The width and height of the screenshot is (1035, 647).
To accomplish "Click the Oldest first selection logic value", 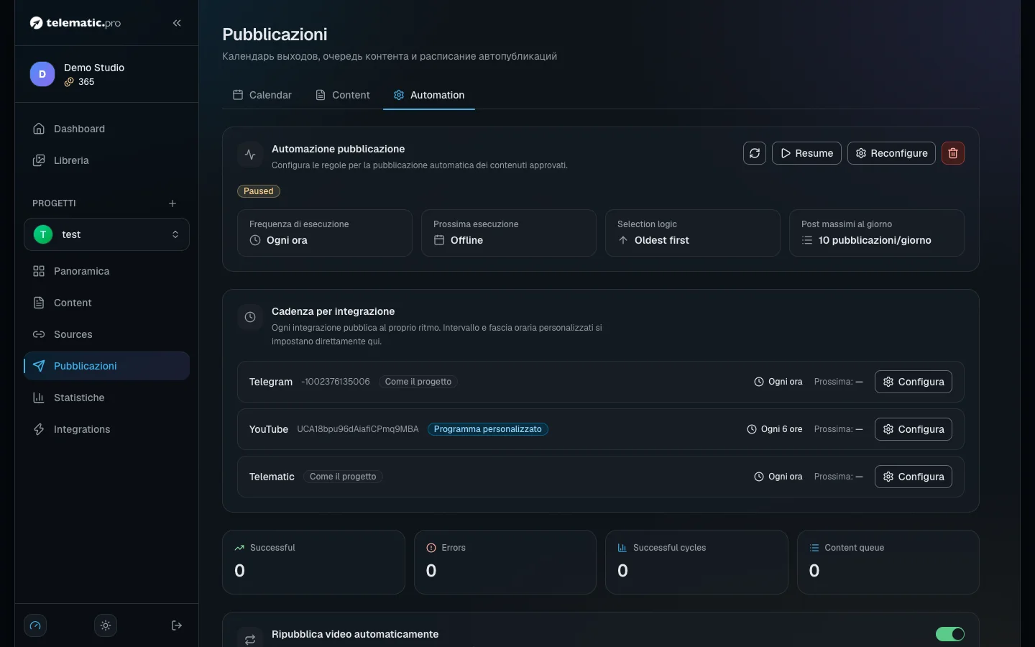I will coord(661,240).
